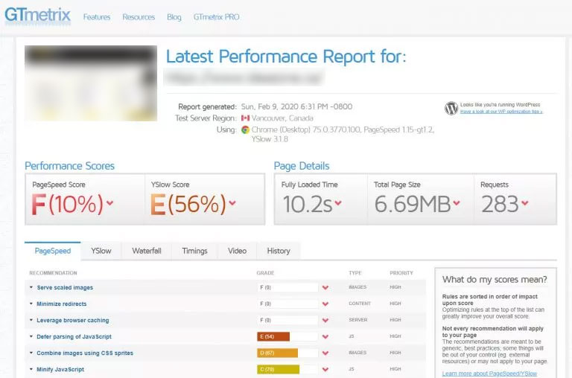Click red chevron for Serve scaled images
Screen dimensions: 572x378
(x=325, y=288)
